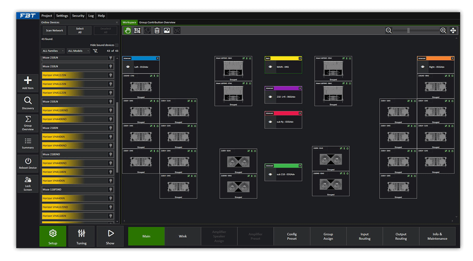
Task: Open the Settings menu
Action: click(62, 16)
